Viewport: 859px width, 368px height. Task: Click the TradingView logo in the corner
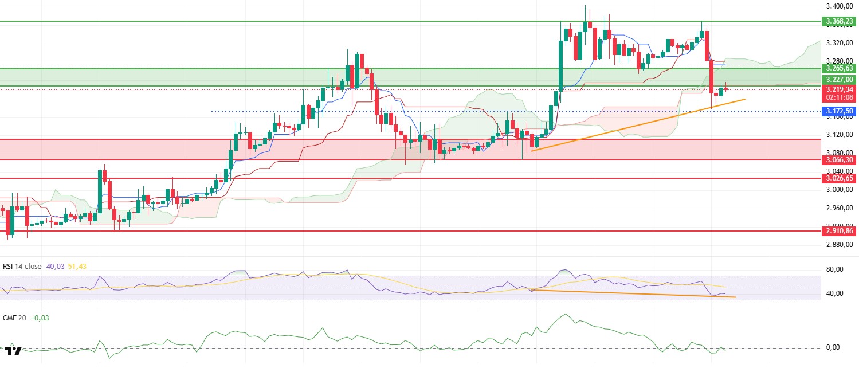(x=13, y=350)
